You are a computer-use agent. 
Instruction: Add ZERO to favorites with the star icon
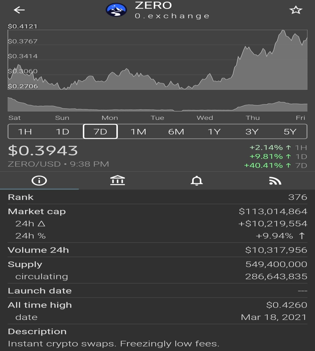pos(295,10)
